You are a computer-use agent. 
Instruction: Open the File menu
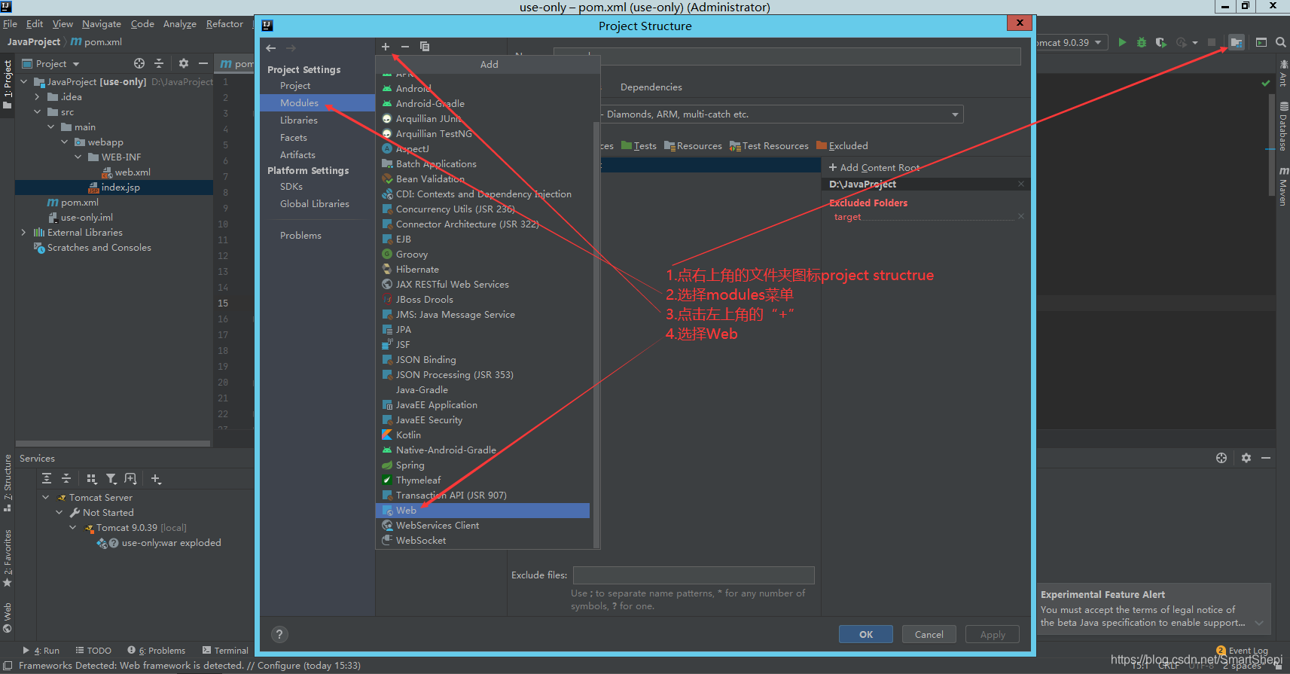coord(10,24)
